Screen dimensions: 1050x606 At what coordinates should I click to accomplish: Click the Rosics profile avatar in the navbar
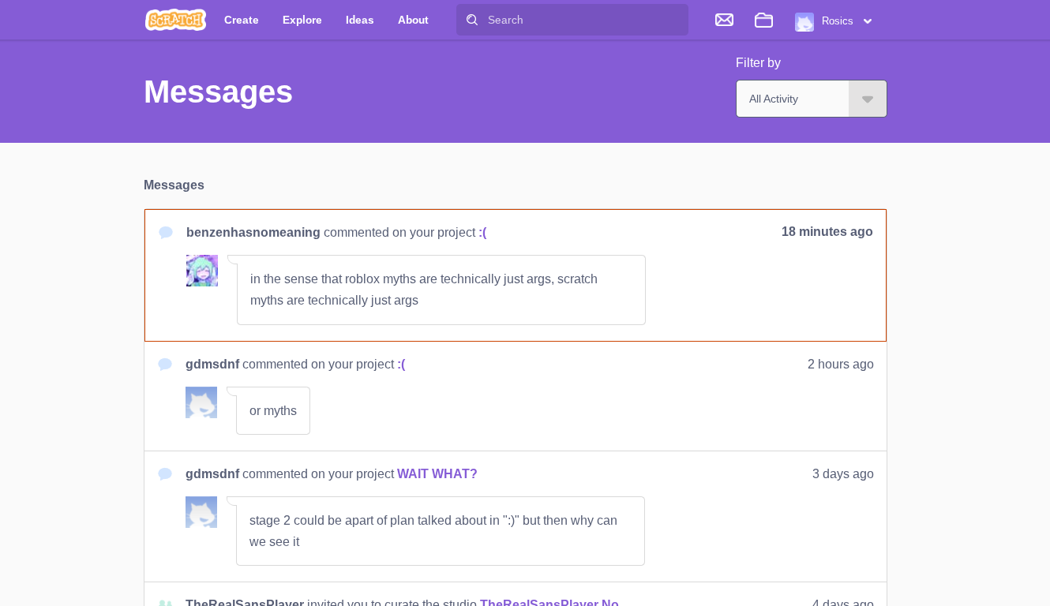804,22
